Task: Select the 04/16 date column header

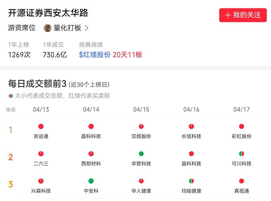Action: (191, 109)
